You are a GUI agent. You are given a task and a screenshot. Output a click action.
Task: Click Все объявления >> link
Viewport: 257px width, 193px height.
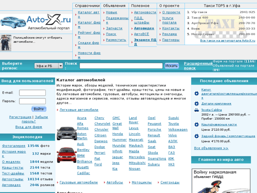tap(211, 148)
